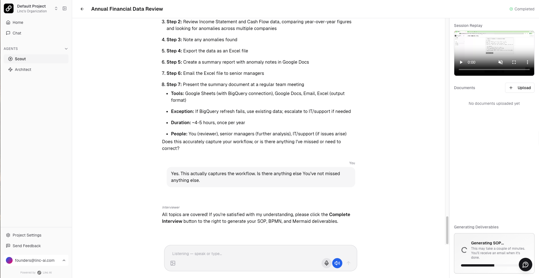This screenshot has height=278, width=539.
Task: Click the Upload documents button
Action: click(519, 88)
